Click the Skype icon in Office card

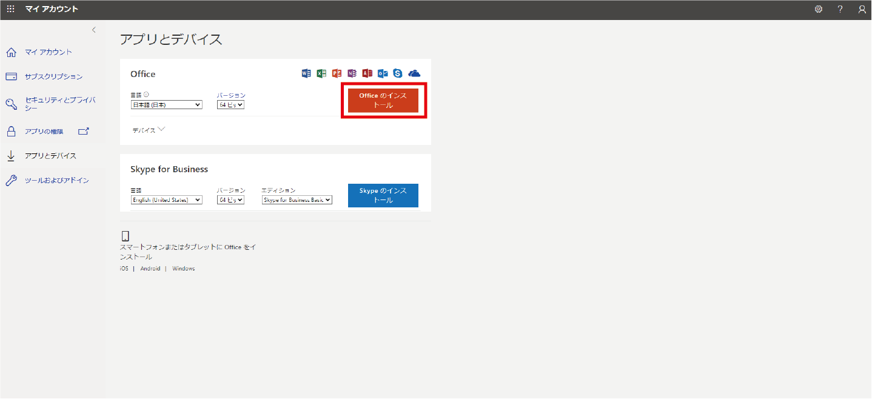[x=398, y=73]
